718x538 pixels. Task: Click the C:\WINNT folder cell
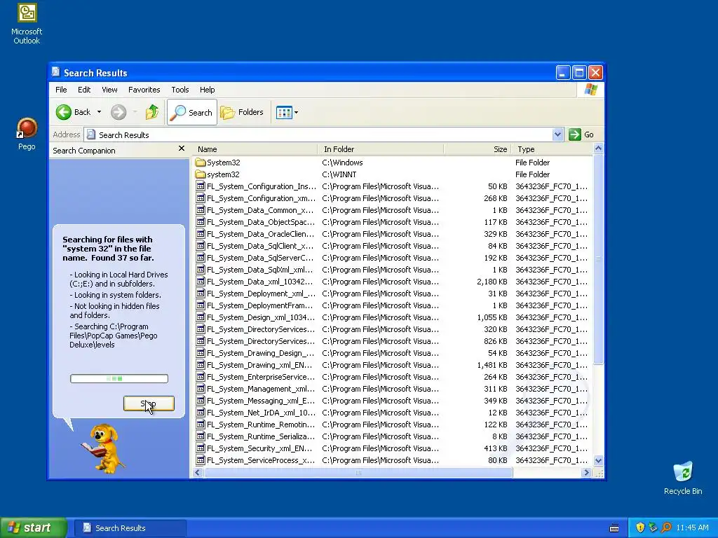coord(339,174)
